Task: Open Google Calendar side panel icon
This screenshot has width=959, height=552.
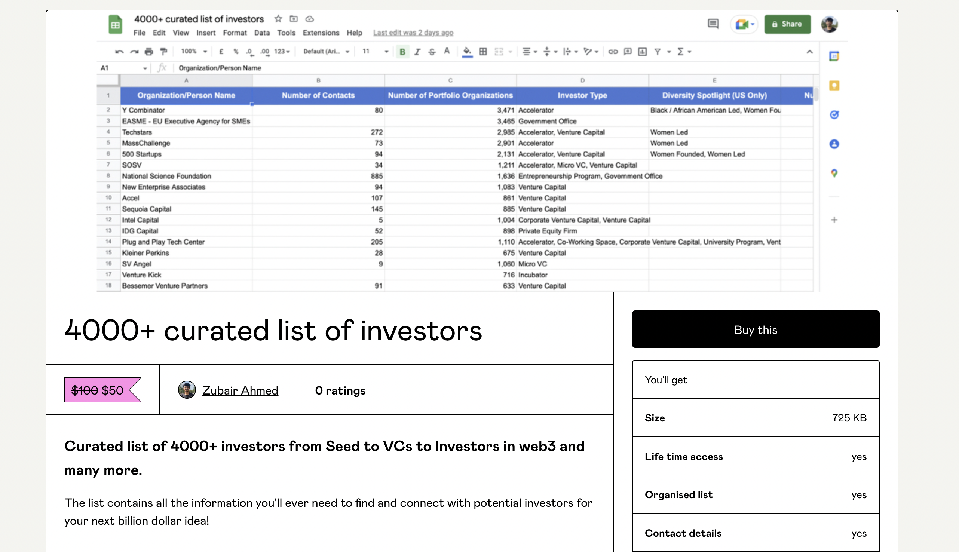Action: [x=834, y=56]
